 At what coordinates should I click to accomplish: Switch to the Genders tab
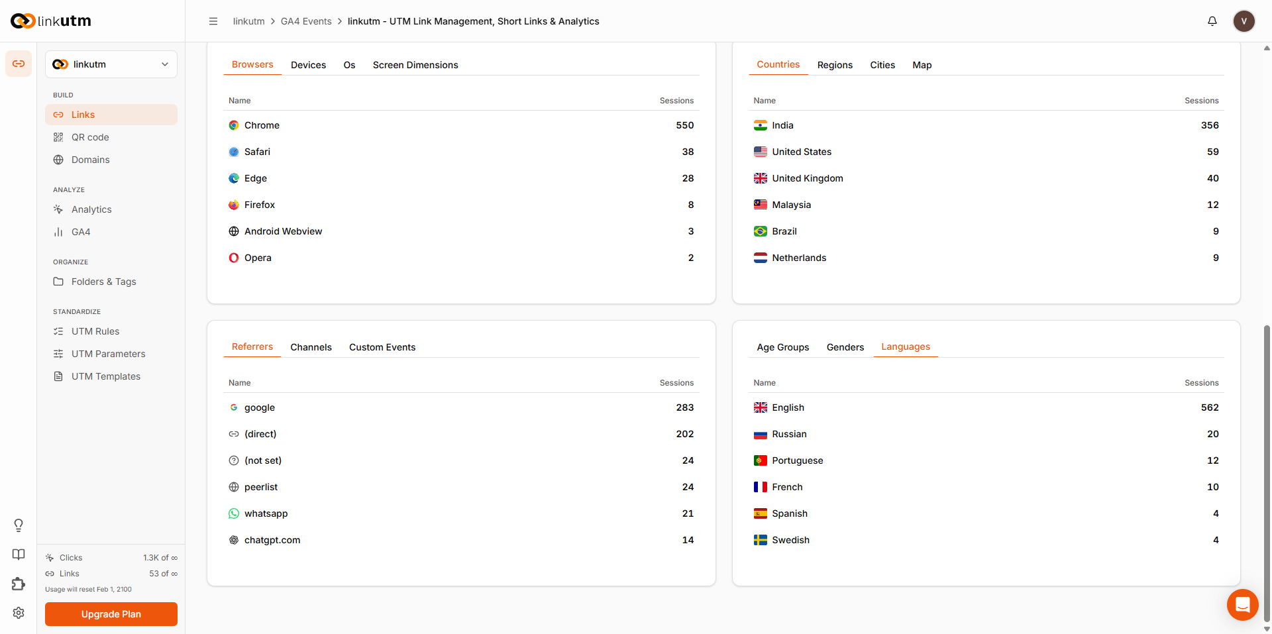pos(845,347)
